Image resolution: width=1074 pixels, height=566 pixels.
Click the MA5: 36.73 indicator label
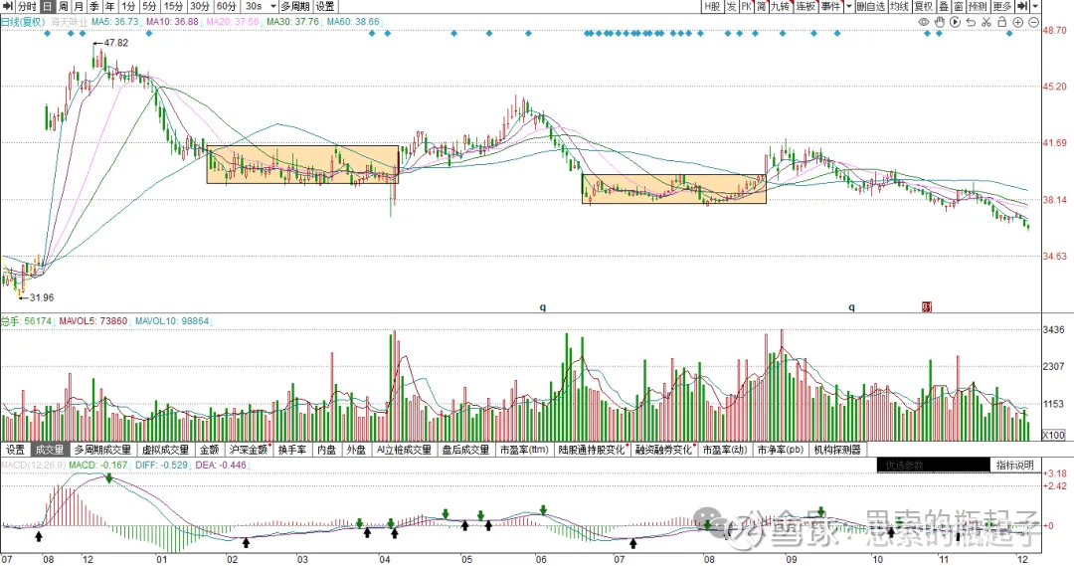pyautogui.click(x=115, y=22)
